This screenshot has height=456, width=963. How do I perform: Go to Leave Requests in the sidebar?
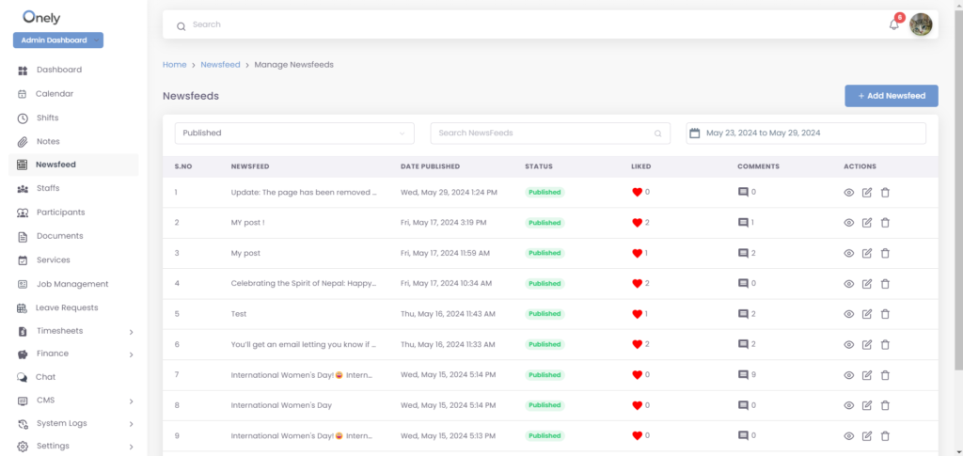pyautogui.click(x=67, y=307)
